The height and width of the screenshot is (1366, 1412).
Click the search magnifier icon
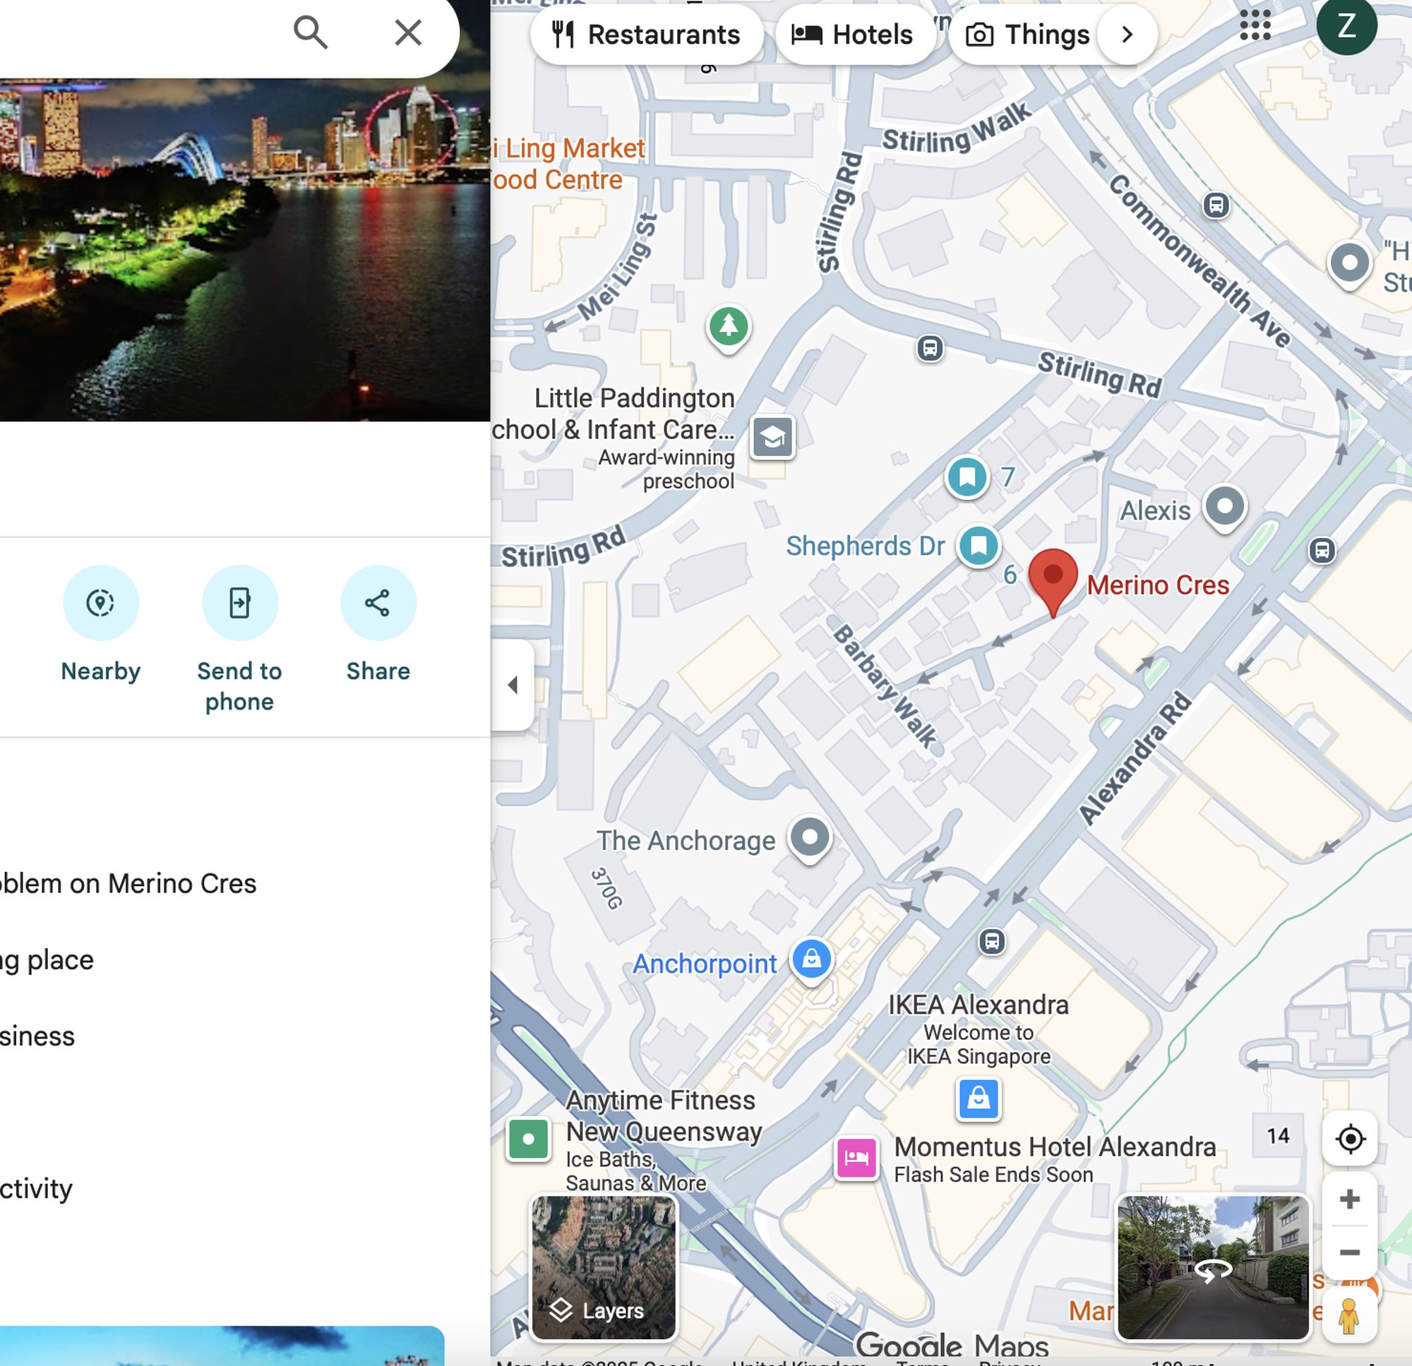point(310,32)
